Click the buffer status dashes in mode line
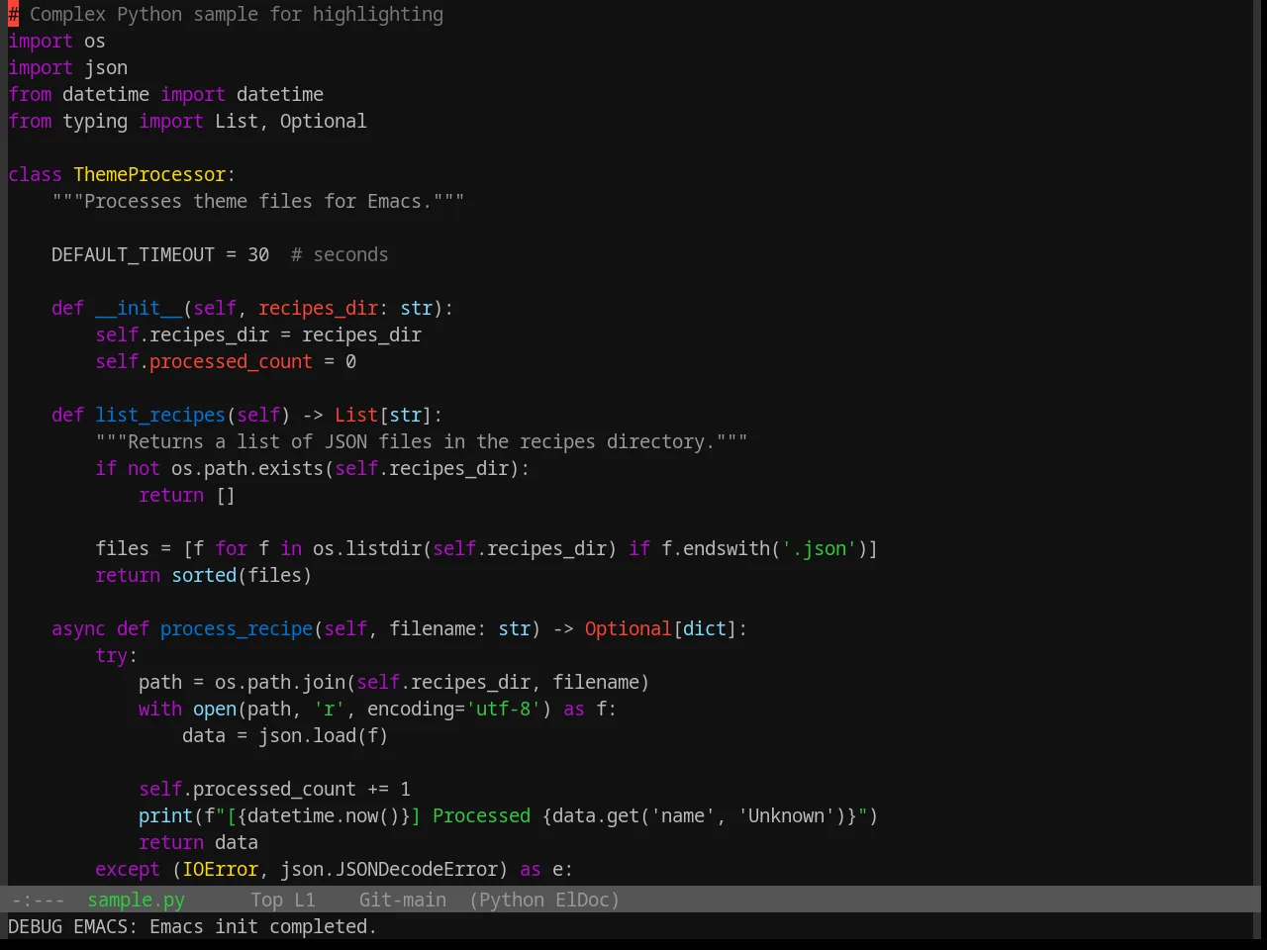 click(x=38, y=900)
